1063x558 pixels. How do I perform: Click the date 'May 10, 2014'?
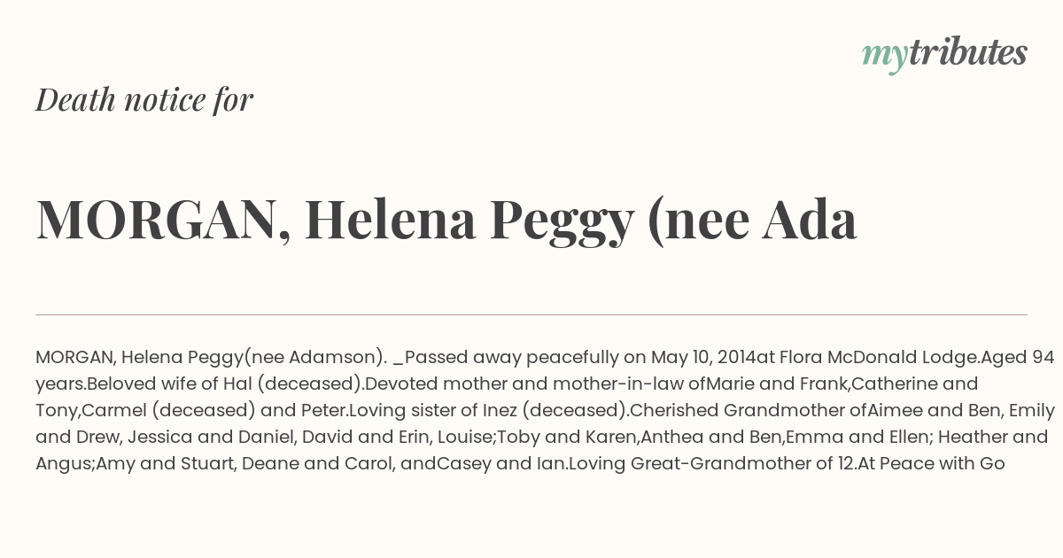tap(703, 358)
